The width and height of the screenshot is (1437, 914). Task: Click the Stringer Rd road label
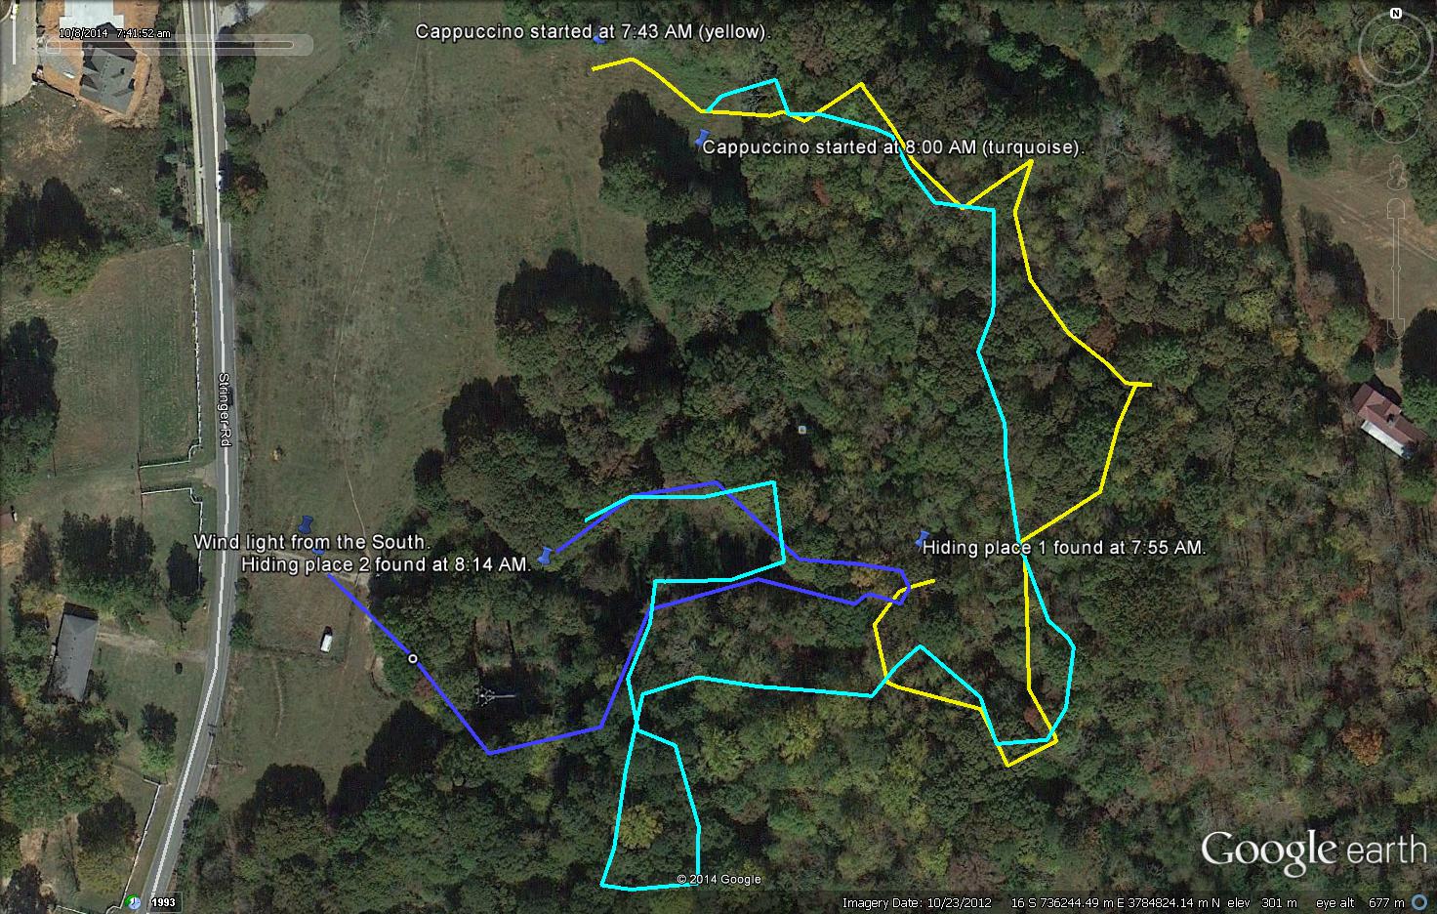tap(224, 409)
